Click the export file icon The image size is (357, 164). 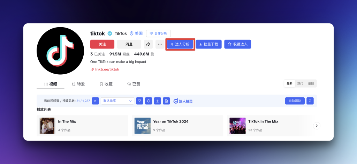coord(166,101)
